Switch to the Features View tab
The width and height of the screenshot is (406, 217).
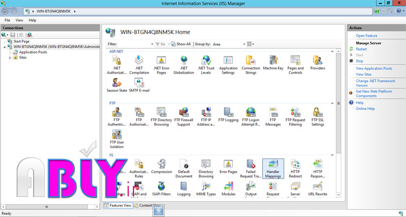(118, 205)
